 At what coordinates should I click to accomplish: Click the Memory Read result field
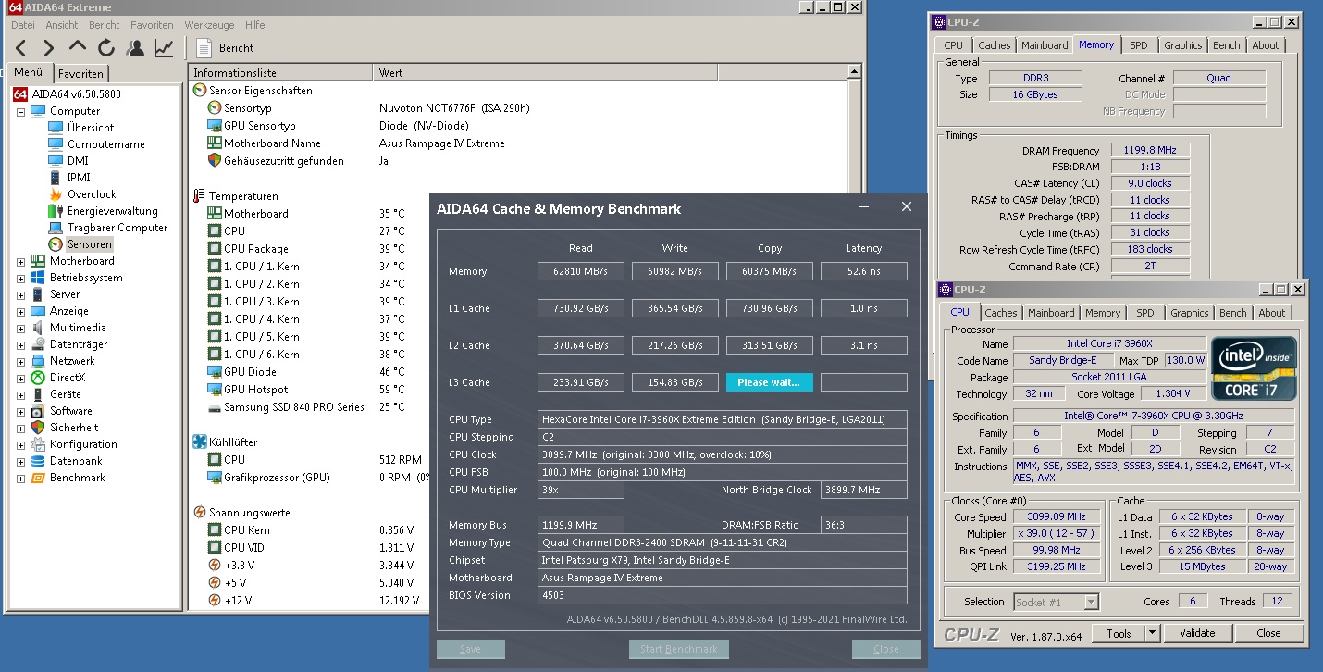pos(581,271)
